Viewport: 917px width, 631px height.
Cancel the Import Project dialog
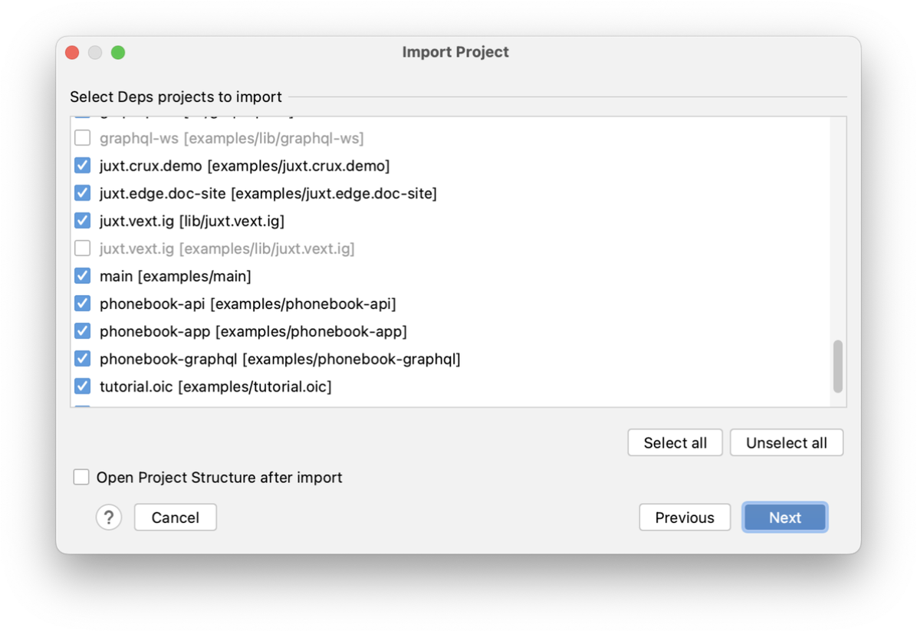tap(176, 518)
